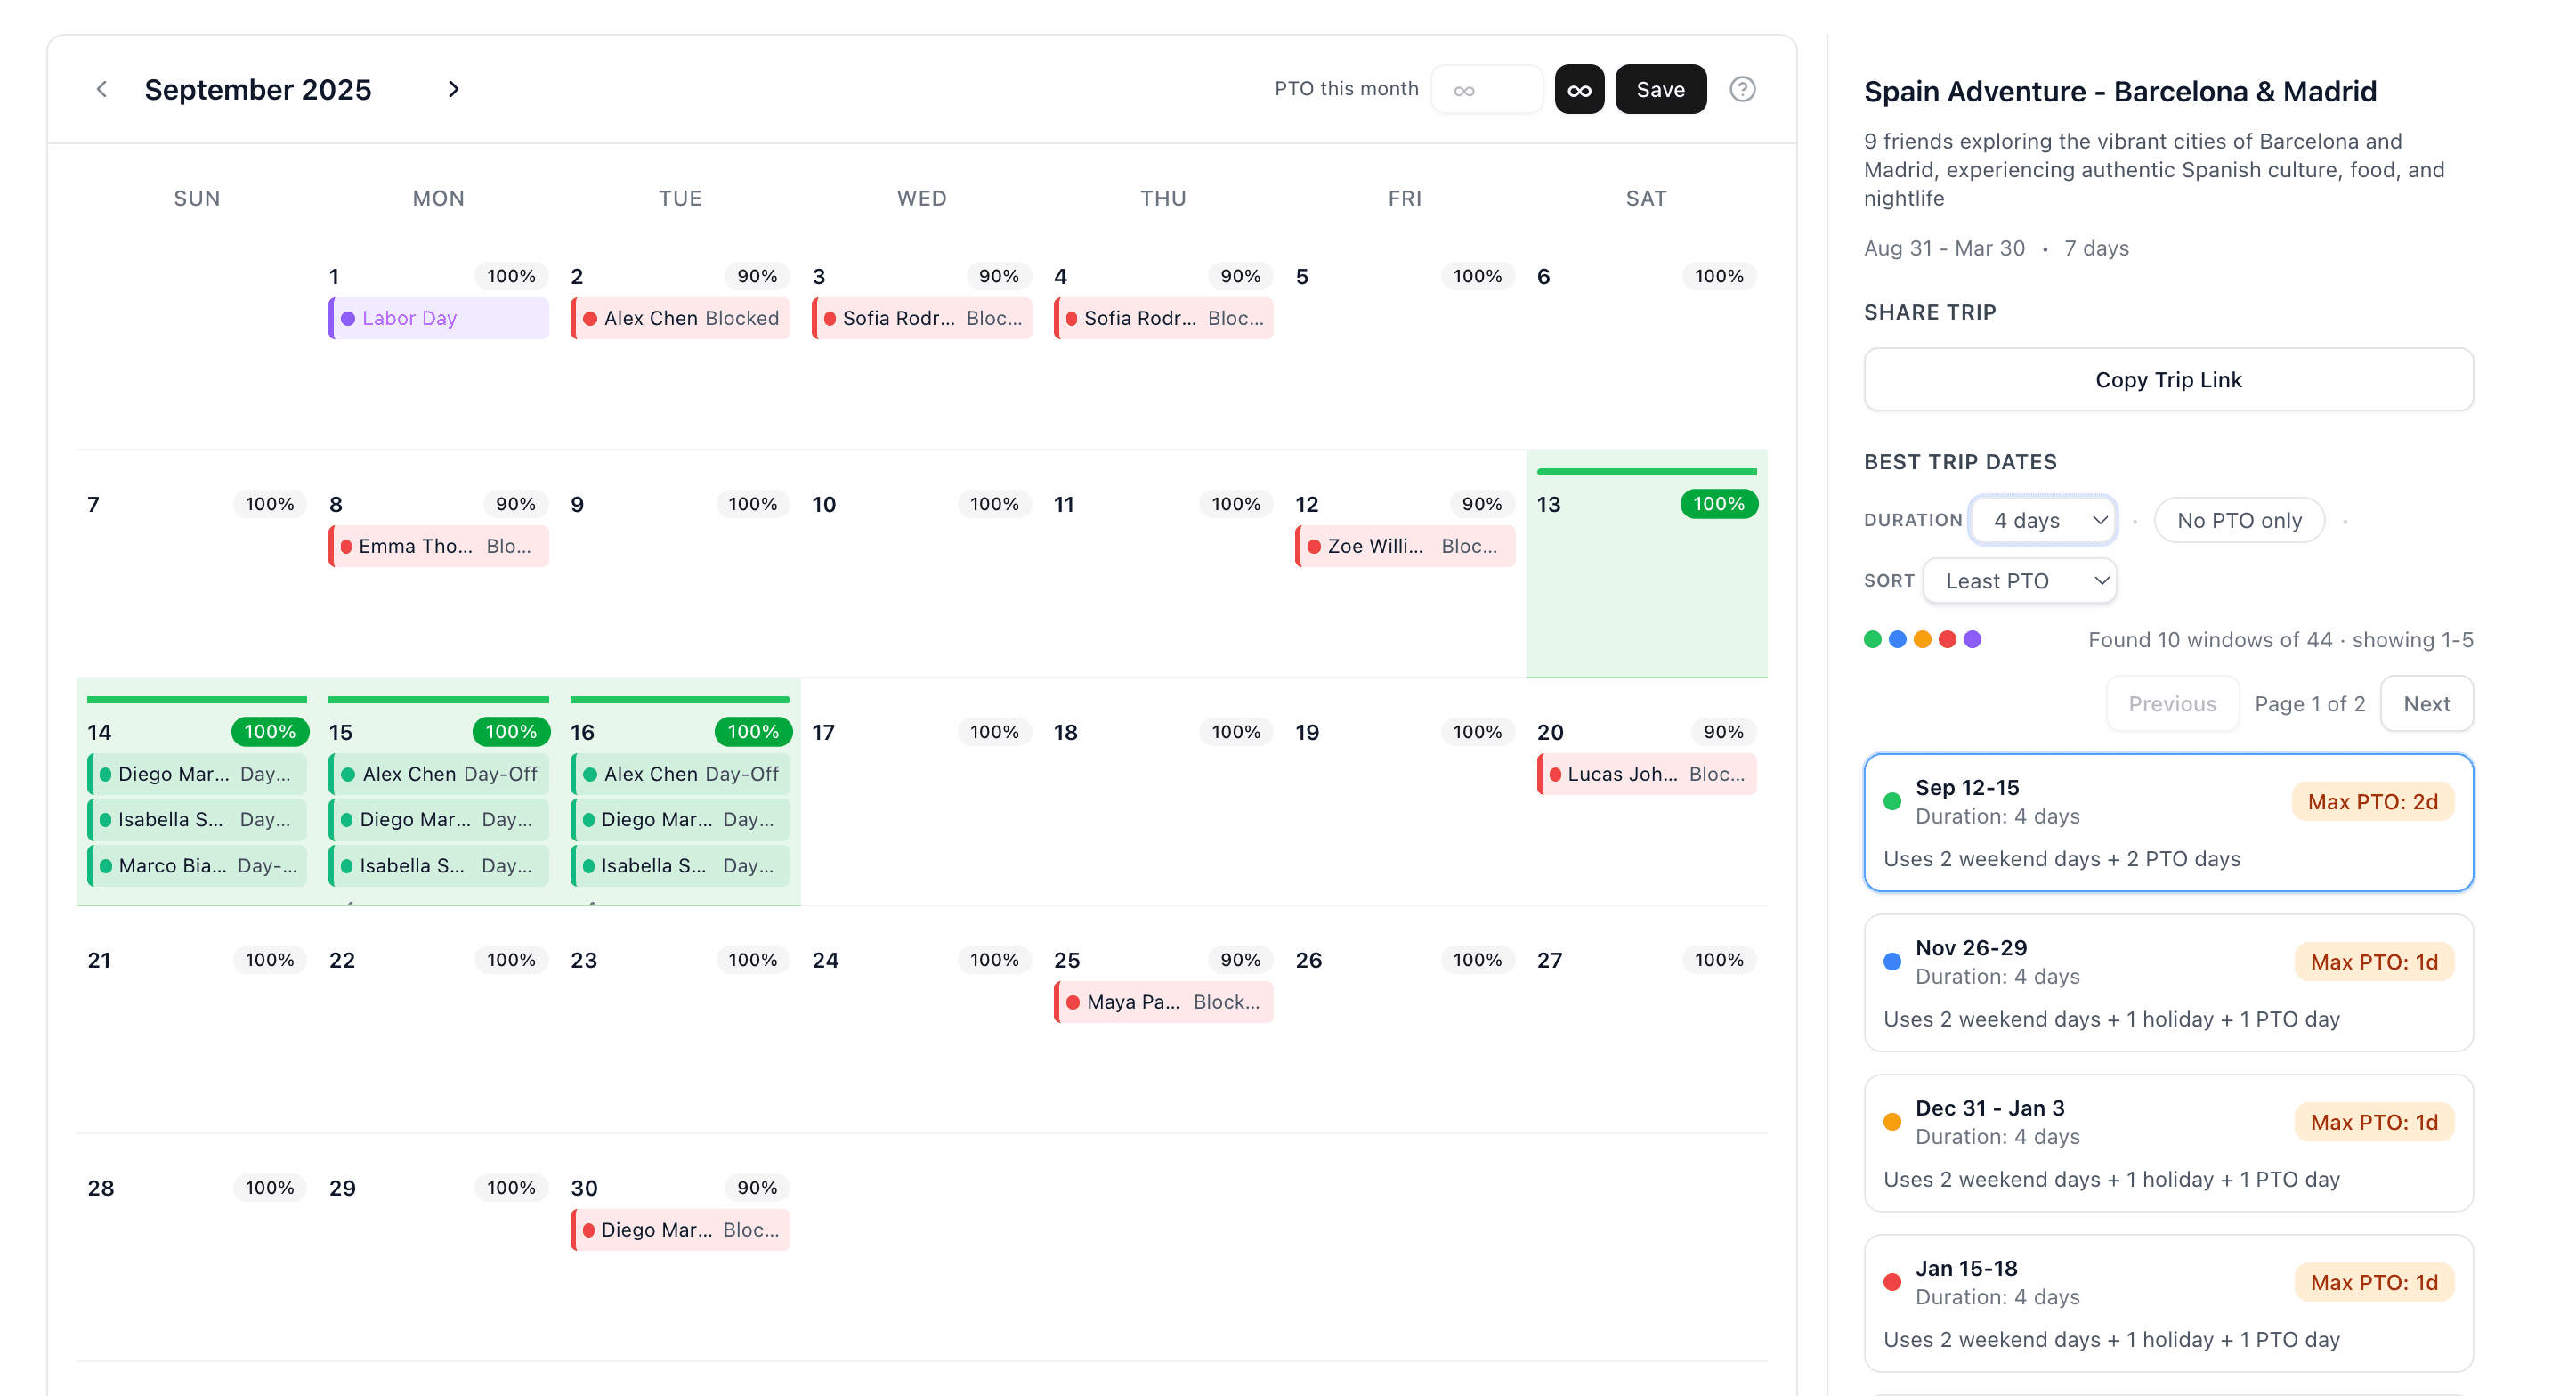Click the orange legend dot
Screen dimensions: 2576x1396
click(1922, 639)
